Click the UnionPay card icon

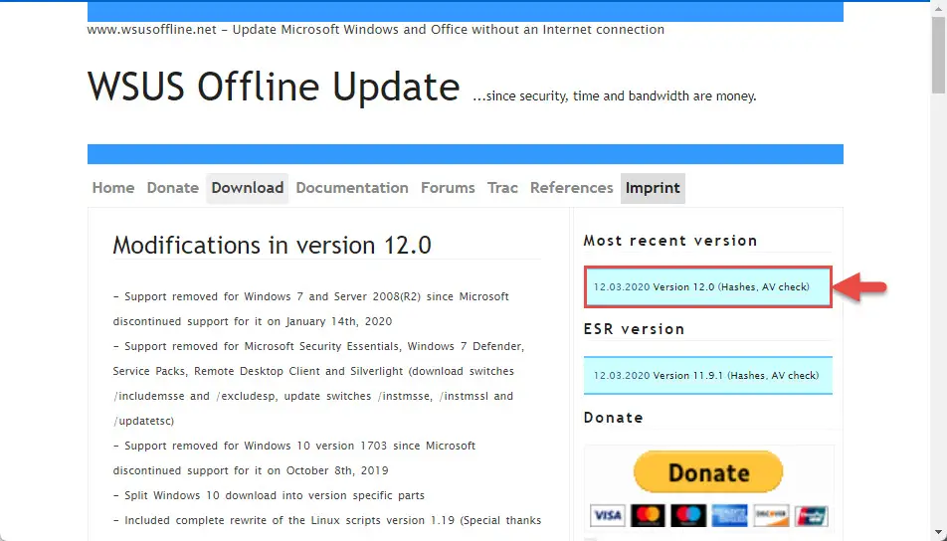coord(811,515)
